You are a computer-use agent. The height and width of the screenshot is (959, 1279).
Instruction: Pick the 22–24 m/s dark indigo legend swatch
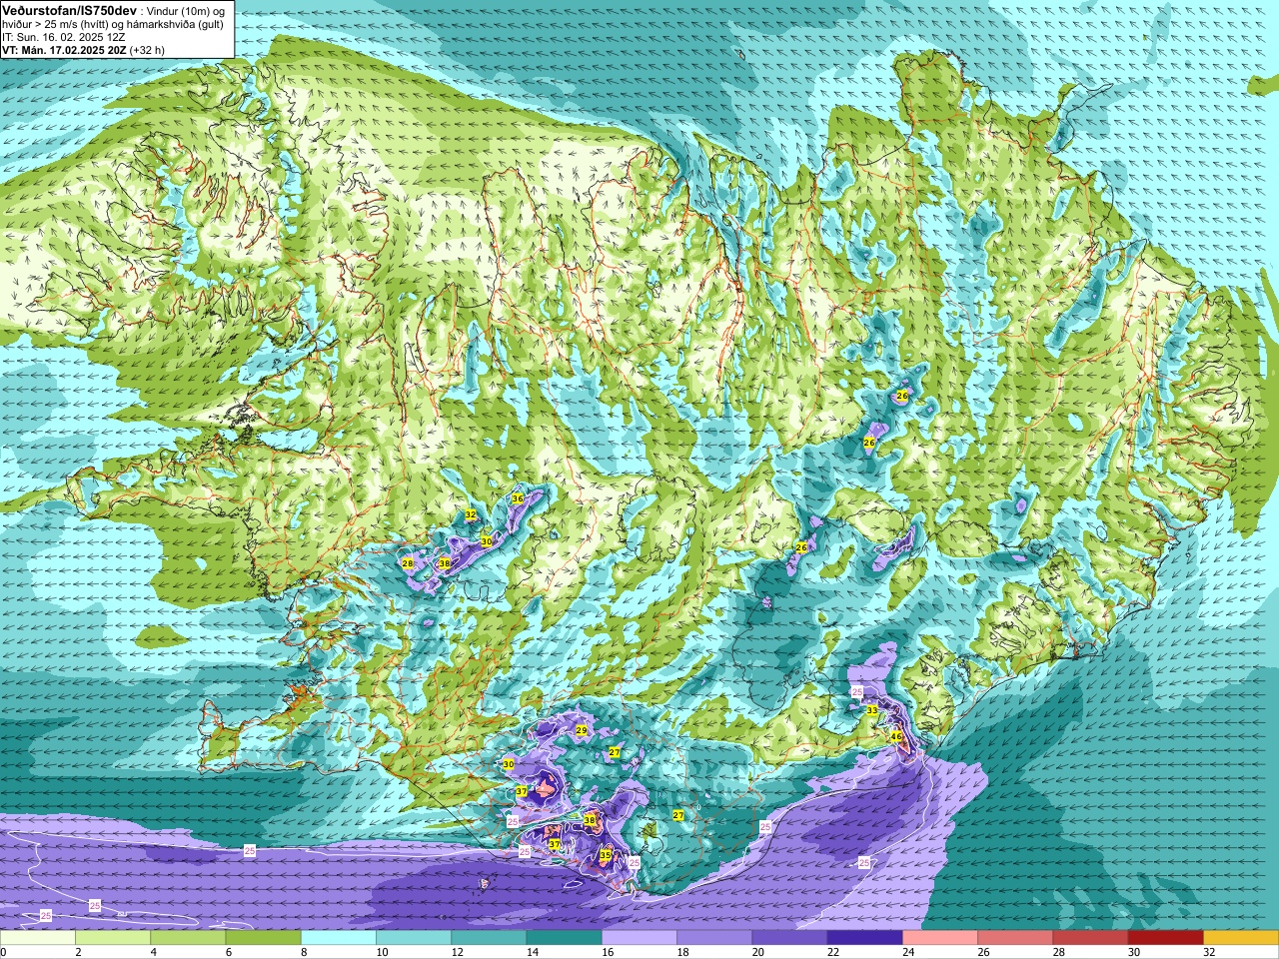coord(864,938)
